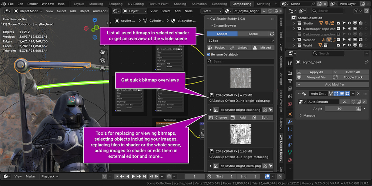Uncheck the Weapon collection checkbox

tap(339, 40)
